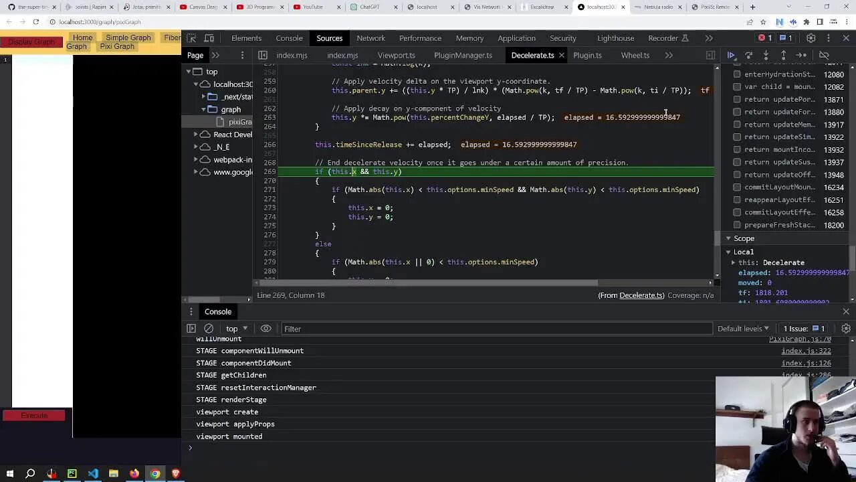
Task: Toggle the breakpoint on line 269
Action: tap(269, 171)
